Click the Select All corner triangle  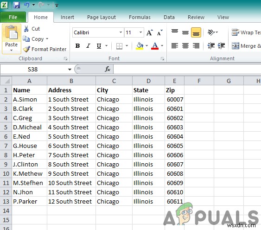pos(6,81)
